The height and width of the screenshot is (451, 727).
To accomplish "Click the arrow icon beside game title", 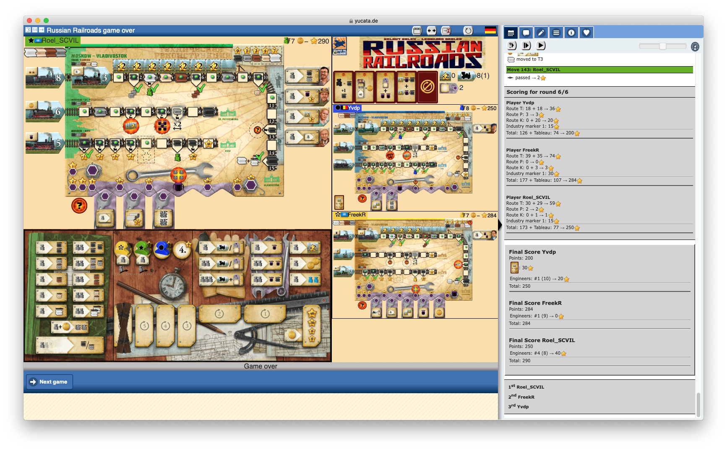I will point(42,30).
